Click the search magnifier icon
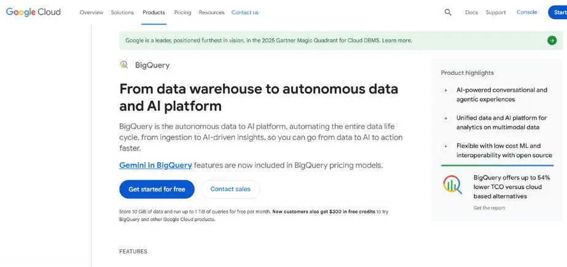 pyautogui.click(x=448, y=12)
